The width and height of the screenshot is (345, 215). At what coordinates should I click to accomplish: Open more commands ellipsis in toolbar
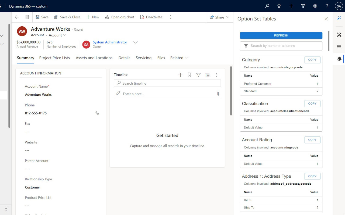pos(171,17)
